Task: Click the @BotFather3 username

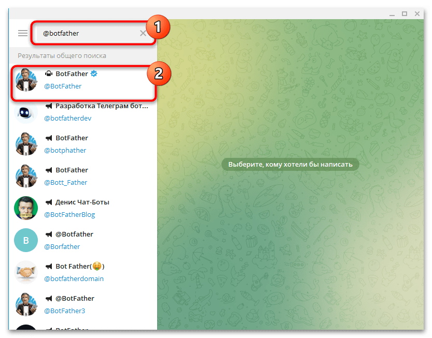Action: click(65, 311)
